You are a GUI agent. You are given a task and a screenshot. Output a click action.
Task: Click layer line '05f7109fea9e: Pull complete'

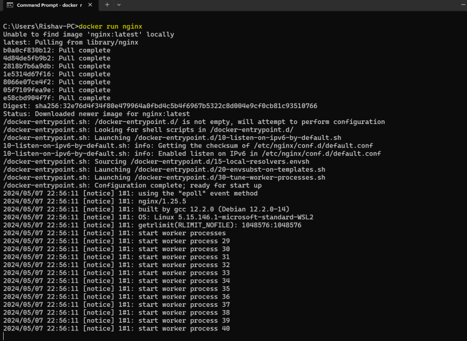pos(57,90)
